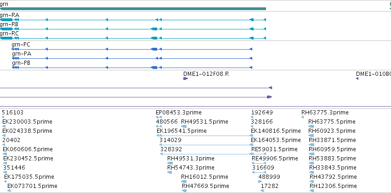Select the 328166 feature label
Viewport: 391px width, 193px height.
(x=262, y=122)
